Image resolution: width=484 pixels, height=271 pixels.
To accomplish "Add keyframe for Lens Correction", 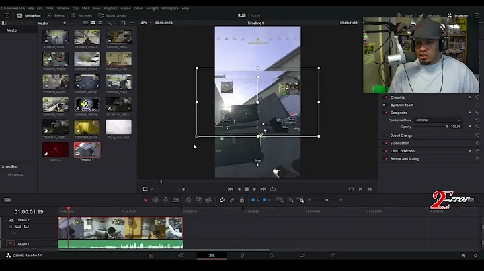I will [x=470, y=151].
